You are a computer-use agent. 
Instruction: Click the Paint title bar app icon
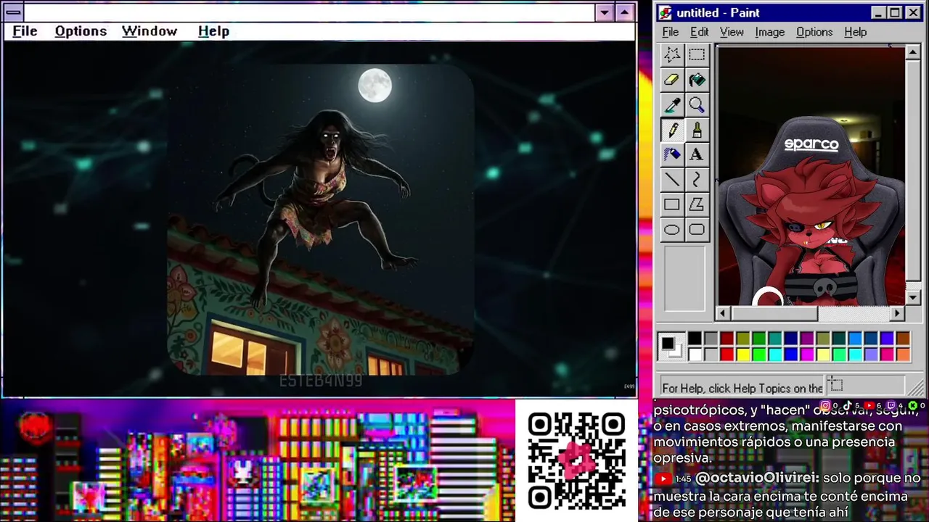666,12
